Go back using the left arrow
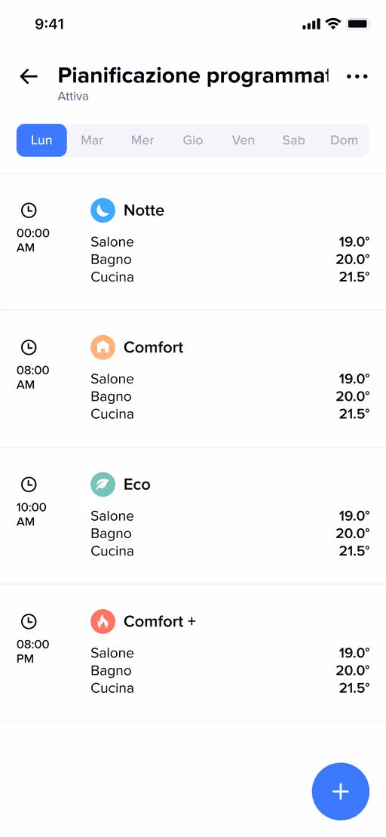Image resolution: width=386 pixels, height=837 pixels. pos(29,76)
